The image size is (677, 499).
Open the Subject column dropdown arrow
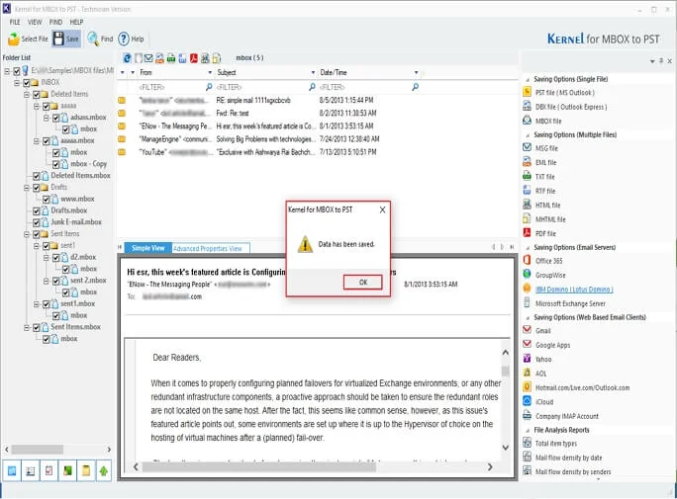coord(313,72)
